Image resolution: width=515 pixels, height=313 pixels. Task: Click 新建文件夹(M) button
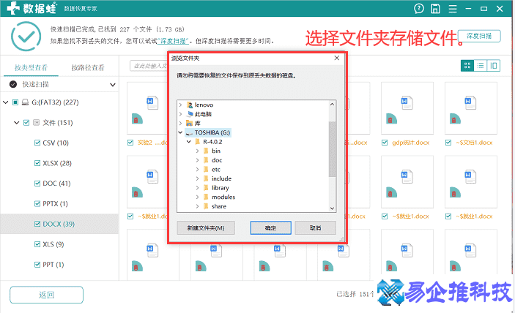(206, 227)
